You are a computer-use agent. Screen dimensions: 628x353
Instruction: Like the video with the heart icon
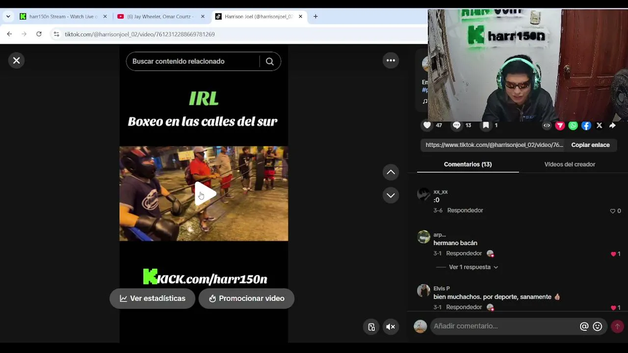pos(427,125)
